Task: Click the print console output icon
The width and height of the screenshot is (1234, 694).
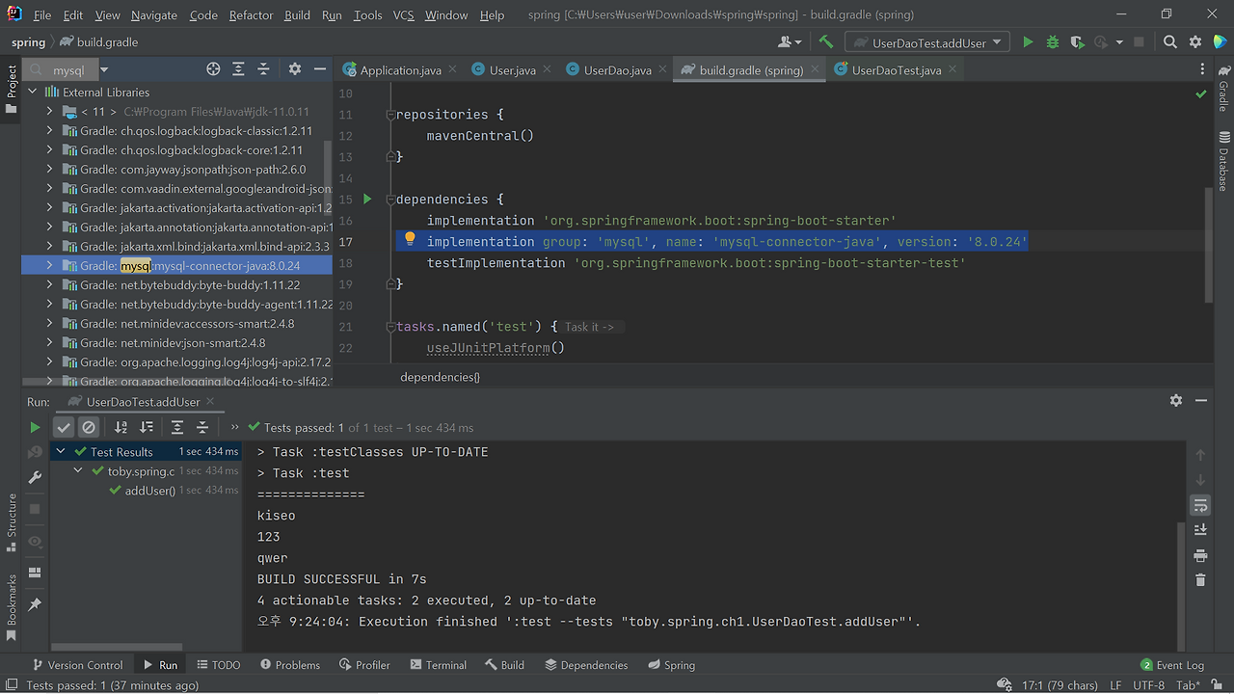Action: pyautogui.click(x=1200, y=556)
